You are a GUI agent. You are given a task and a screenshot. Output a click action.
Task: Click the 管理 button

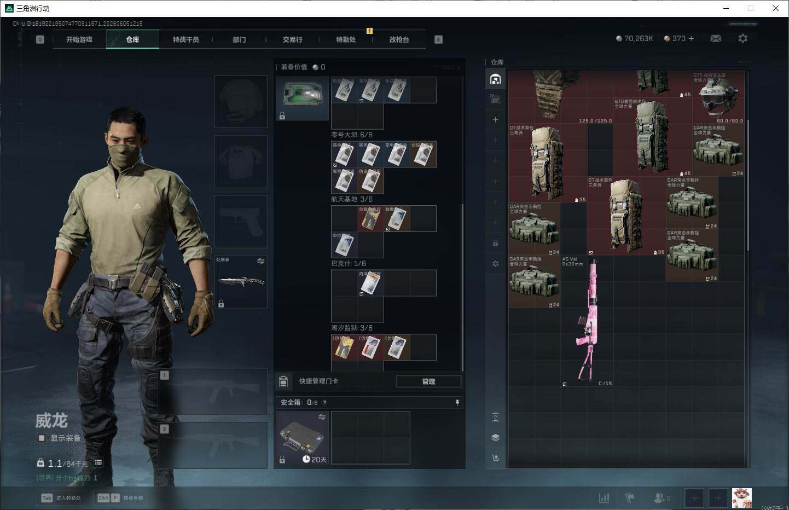(x=428, y=381)
